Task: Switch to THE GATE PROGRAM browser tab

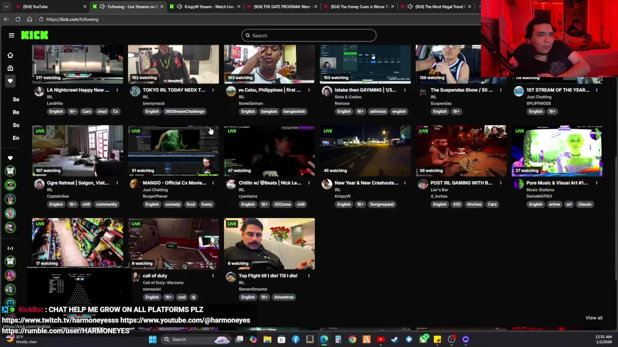Action: pyautogui.click(x=281, y=7)
